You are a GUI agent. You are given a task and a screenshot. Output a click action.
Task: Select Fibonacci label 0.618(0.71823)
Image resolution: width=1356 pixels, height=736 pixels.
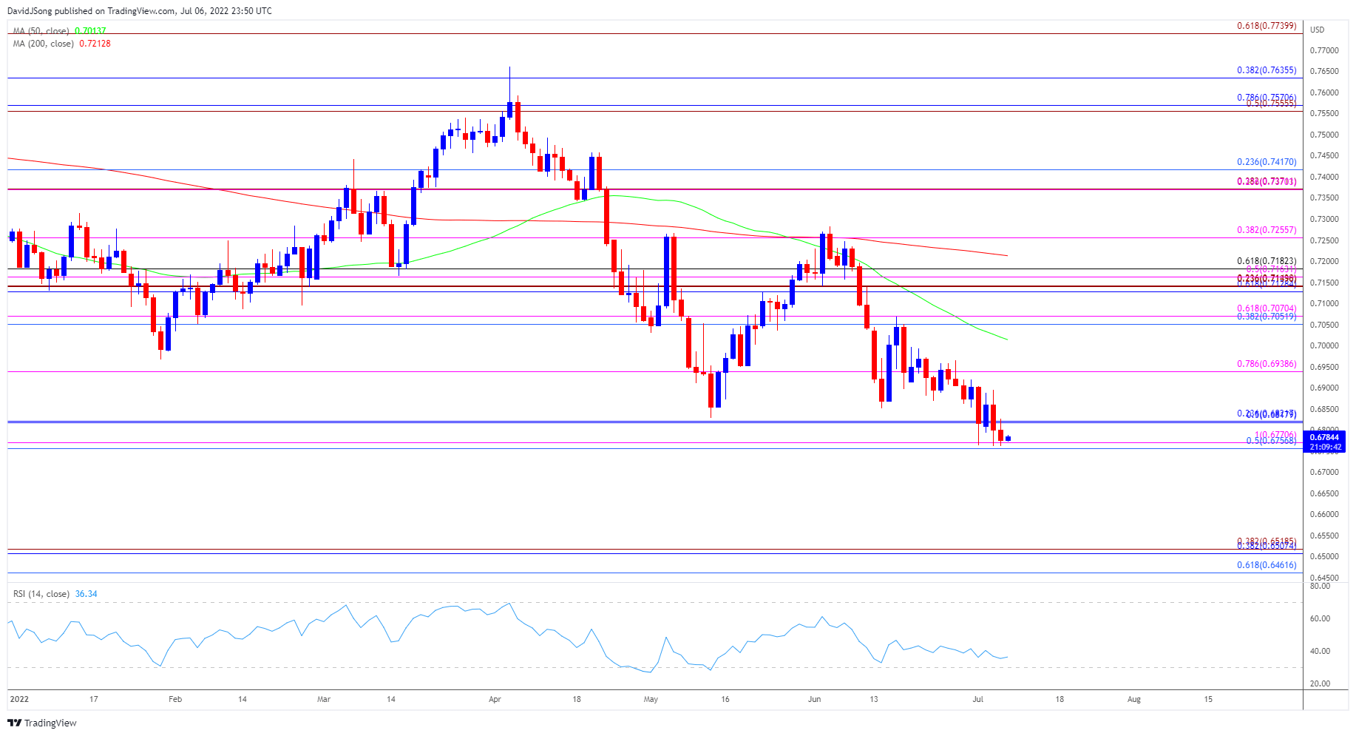1267,261
